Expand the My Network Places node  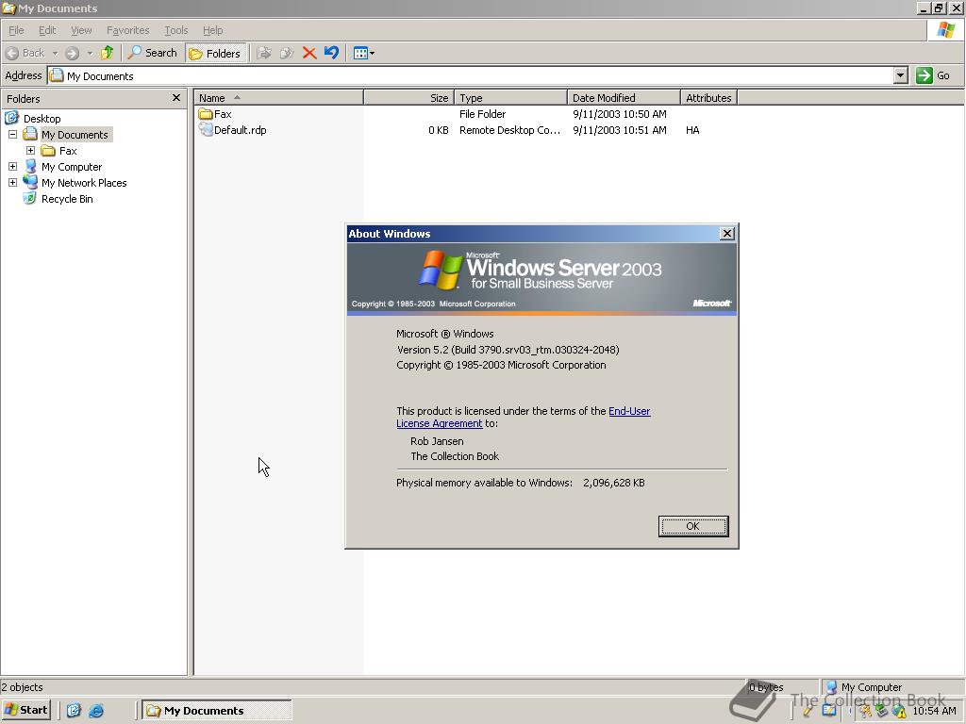12,182
